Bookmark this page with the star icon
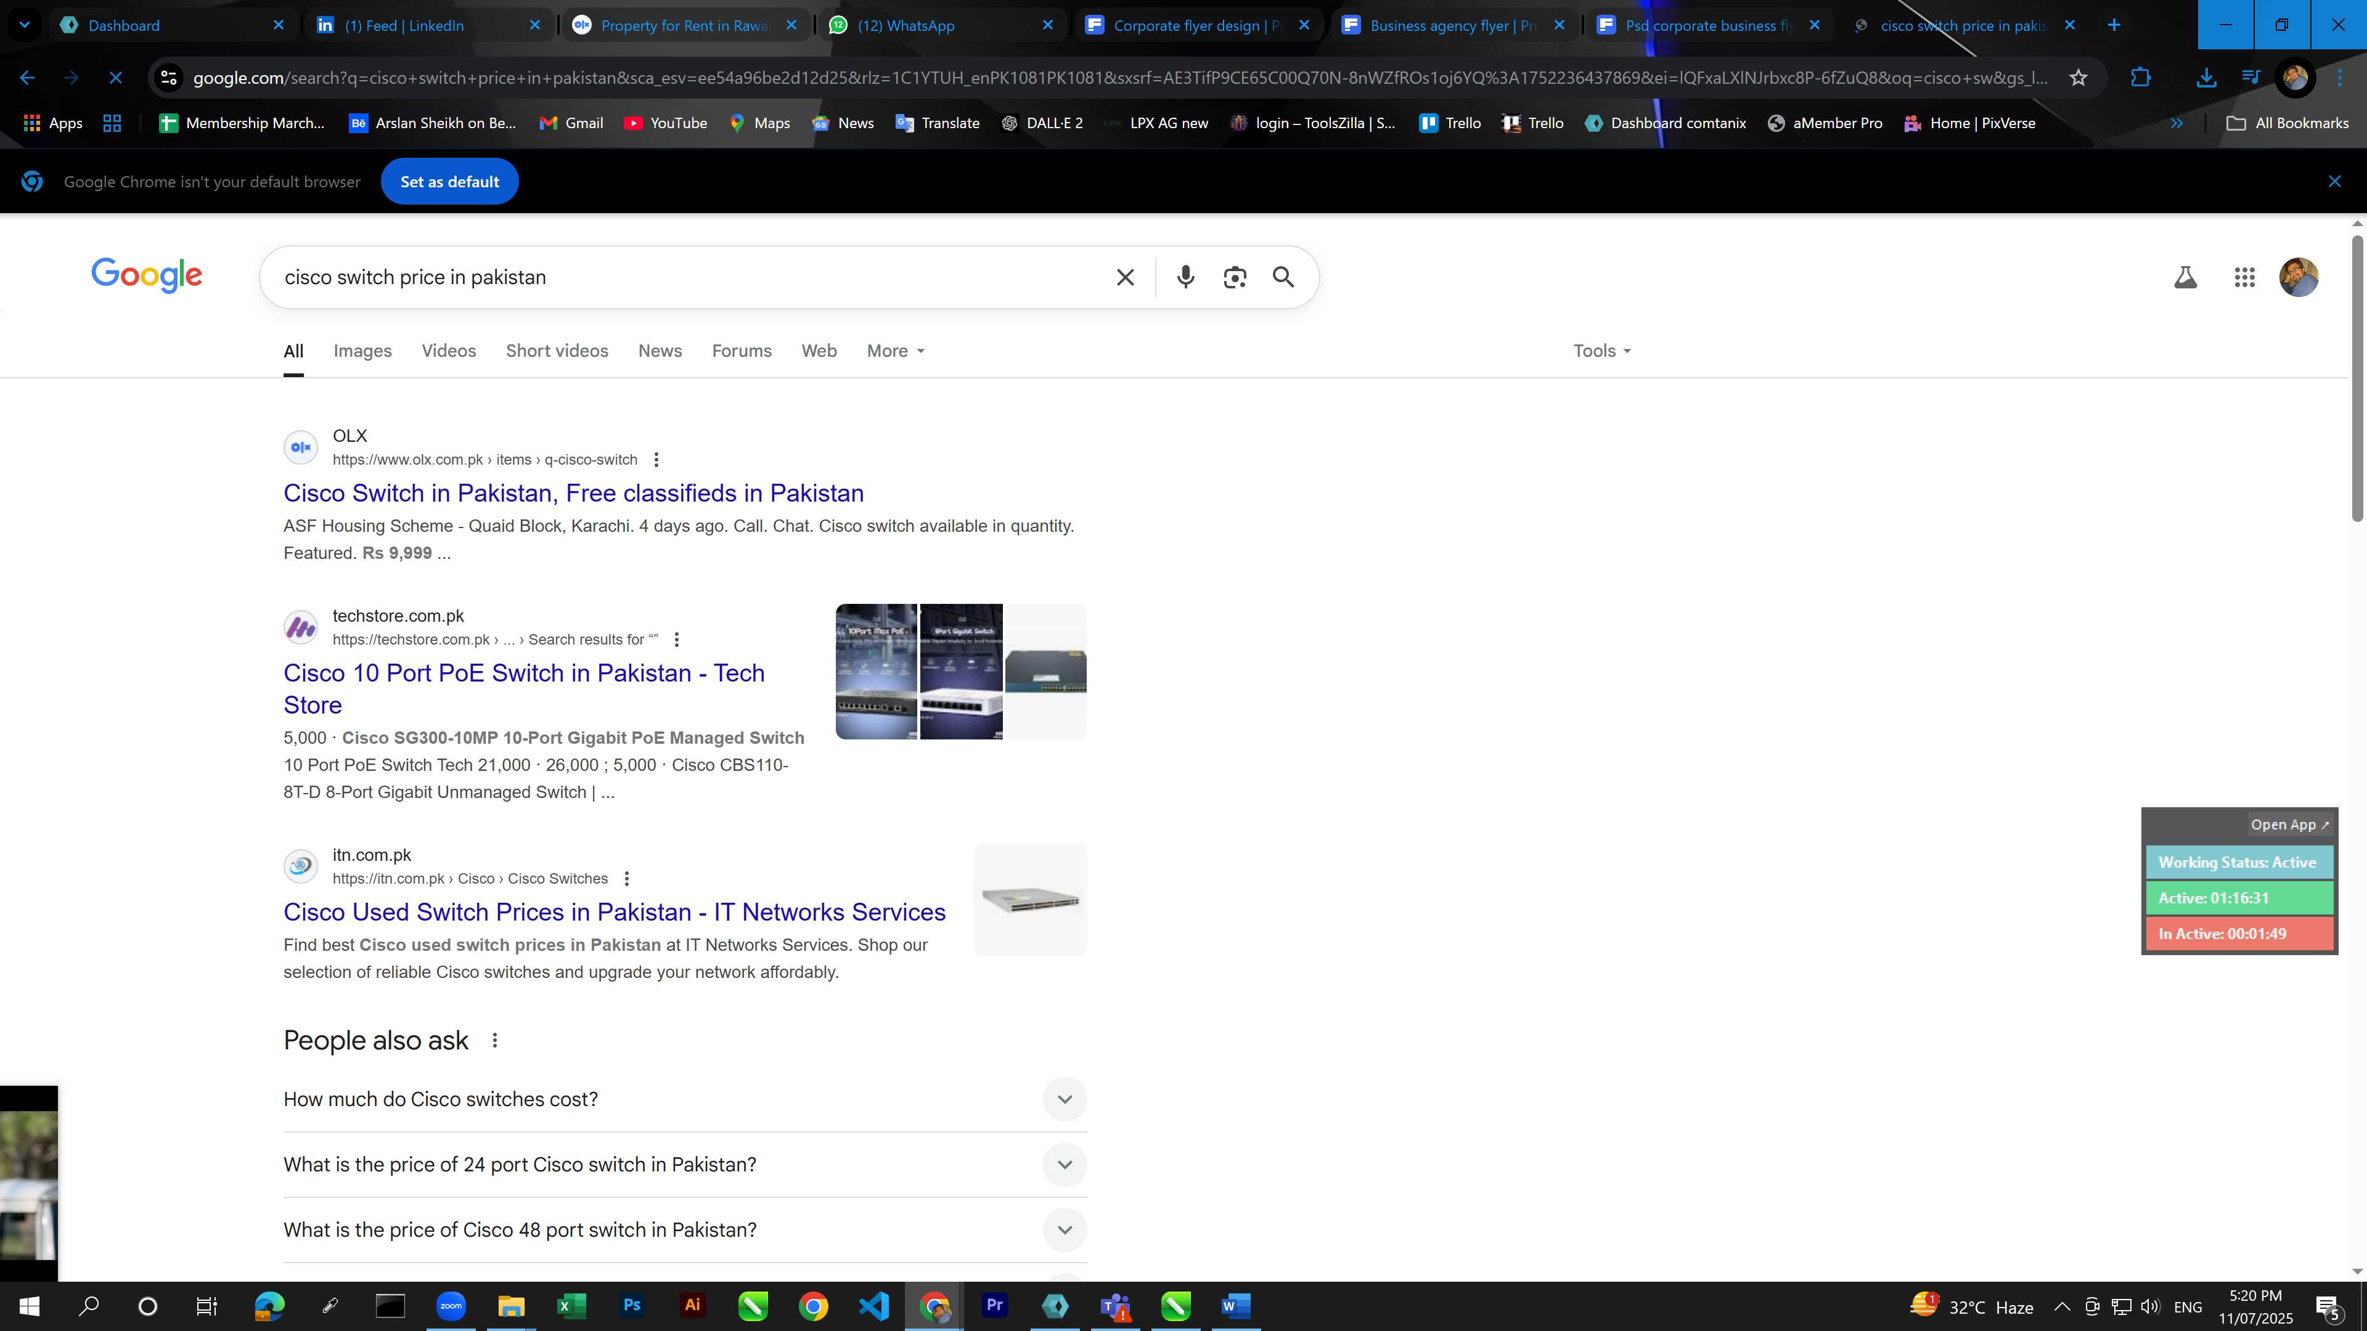Screen dimensions: 2367x1331 [x=2079, y=77]
